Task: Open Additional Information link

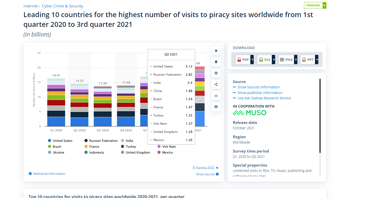Action: (49, 174)
